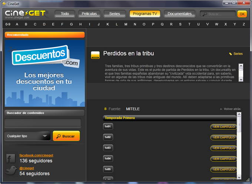Click the CineGet lightning title bar icon
This screenshot has height=184, width=252.
coord(4,4)
